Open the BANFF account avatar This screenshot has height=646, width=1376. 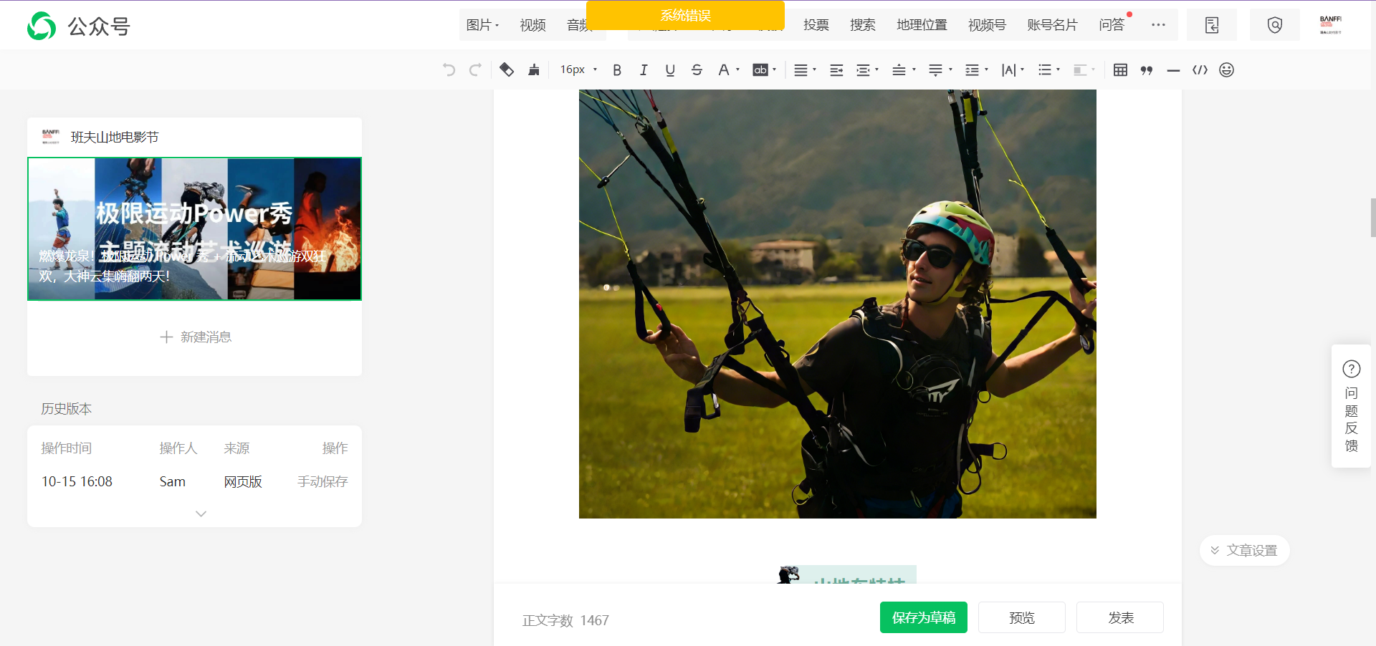pyautogui.click(x=1330, y=25)
